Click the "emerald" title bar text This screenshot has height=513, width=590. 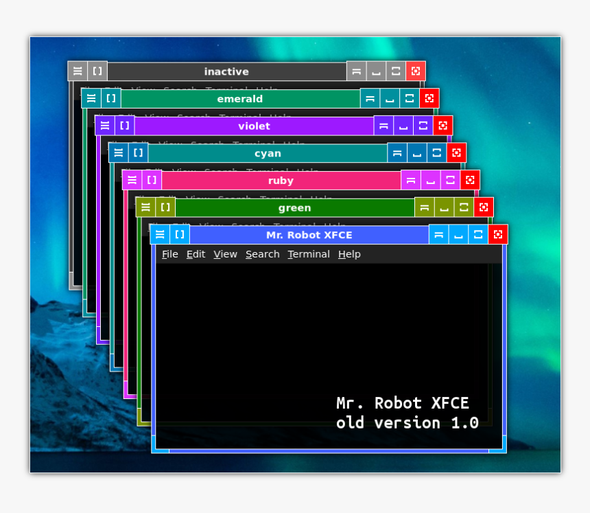tap(239, 99)
